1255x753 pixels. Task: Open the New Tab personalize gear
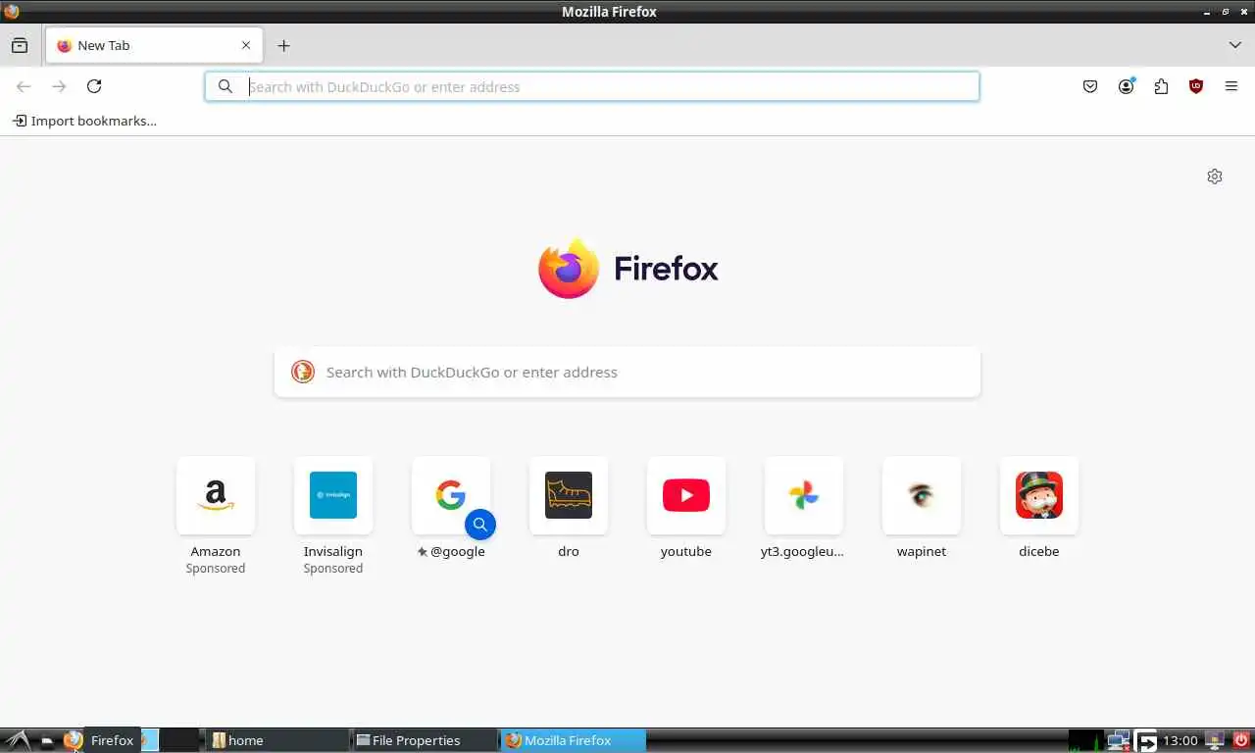(x=1215, y=176)
